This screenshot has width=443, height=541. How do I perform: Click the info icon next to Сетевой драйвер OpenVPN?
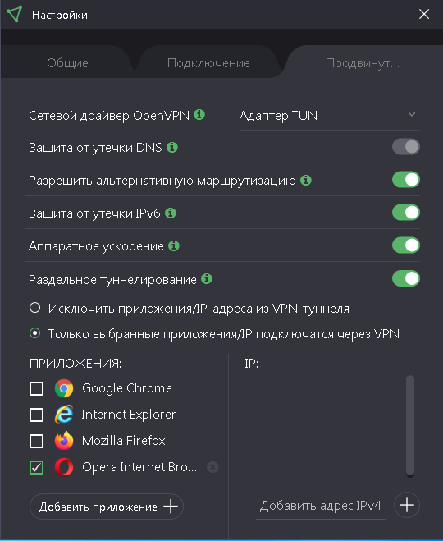199,114
